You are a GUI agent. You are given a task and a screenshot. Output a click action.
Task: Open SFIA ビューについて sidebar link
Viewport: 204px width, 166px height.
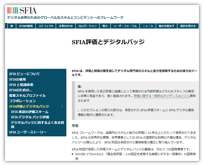(x=24, y=74)
